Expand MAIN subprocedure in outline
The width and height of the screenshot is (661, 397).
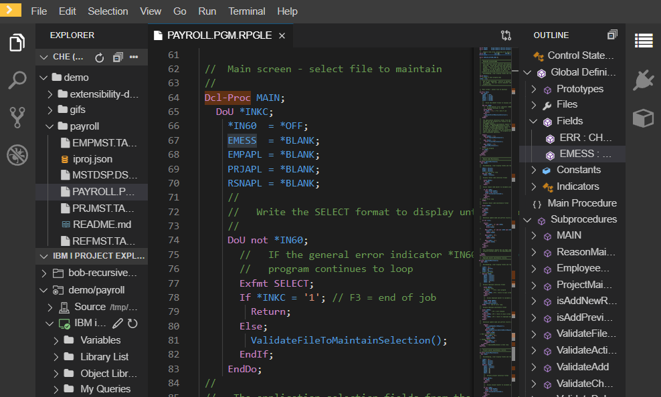[x=534, y=235]
